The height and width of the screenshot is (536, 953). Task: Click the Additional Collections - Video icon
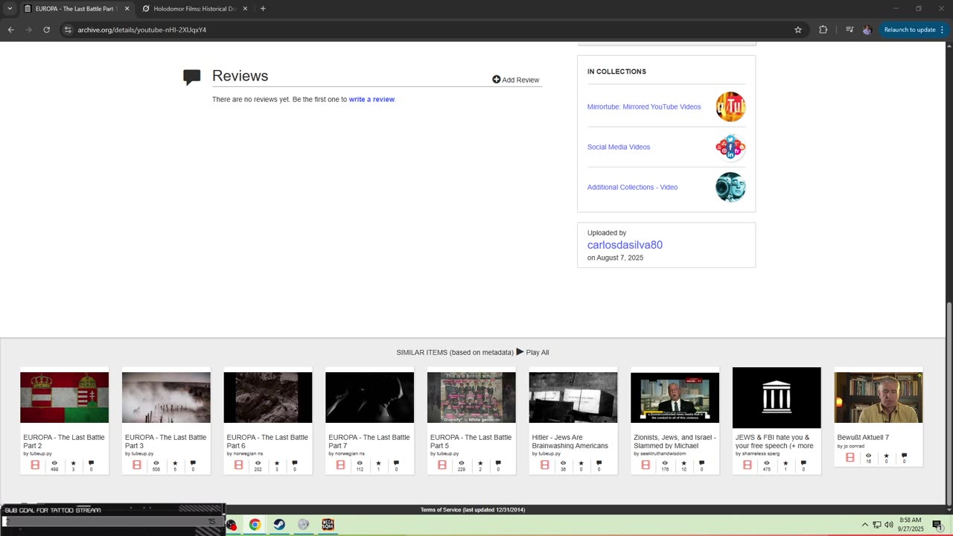pos(730,187)
